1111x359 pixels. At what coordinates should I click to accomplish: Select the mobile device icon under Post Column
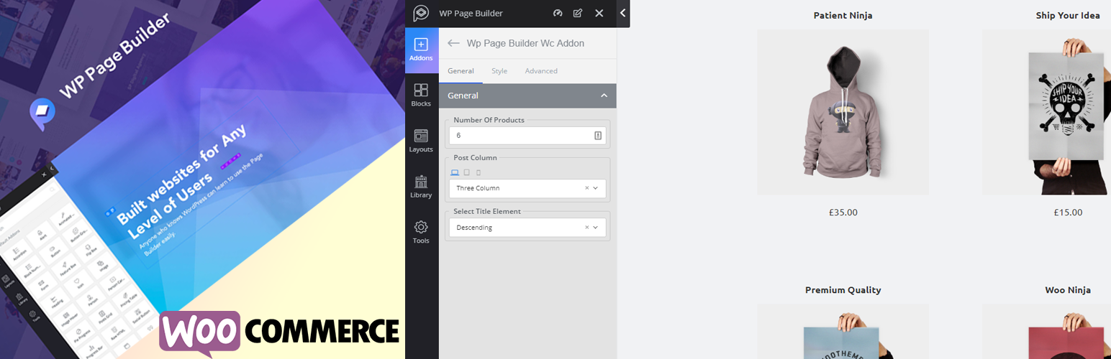click(x=479, y=172)
